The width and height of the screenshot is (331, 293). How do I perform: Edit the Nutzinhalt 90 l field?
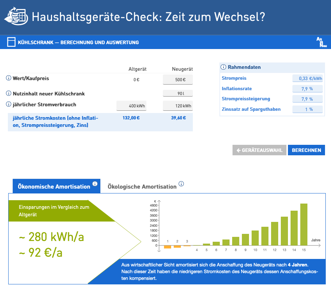[178, 93]
